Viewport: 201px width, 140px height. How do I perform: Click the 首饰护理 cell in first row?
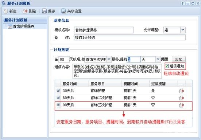point(98,91)
